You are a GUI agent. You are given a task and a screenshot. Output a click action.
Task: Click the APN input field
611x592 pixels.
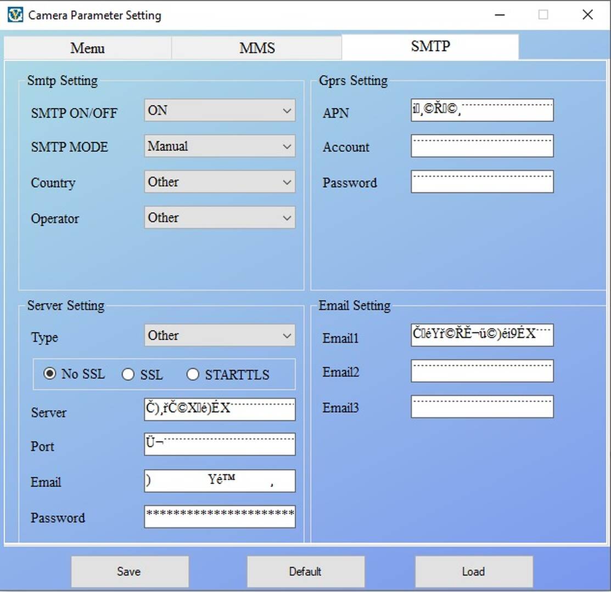pyautogui.click(x=481, y=110)
